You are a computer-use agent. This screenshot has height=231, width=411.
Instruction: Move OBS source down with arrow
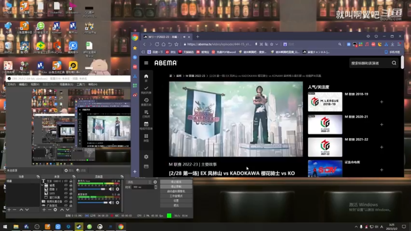coord(68,209)
